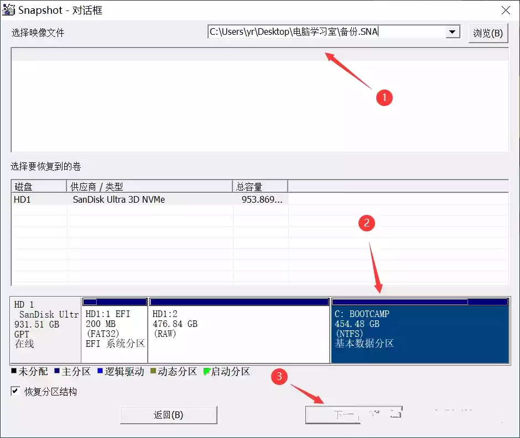Select the HD1 SanDisk Ultra 3D NVMe row

pos(149,199)
